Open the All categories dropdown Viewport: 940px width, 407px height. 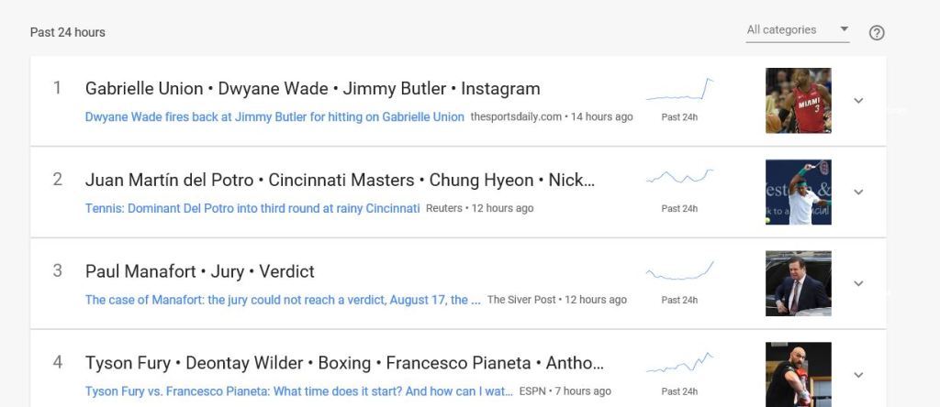coord(797,30)
